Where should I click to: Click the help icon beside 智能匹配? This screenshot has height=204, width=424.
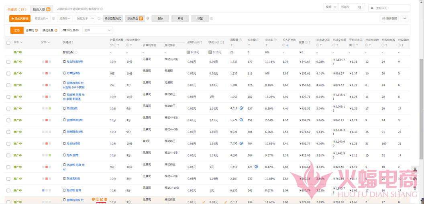[76, 52]
